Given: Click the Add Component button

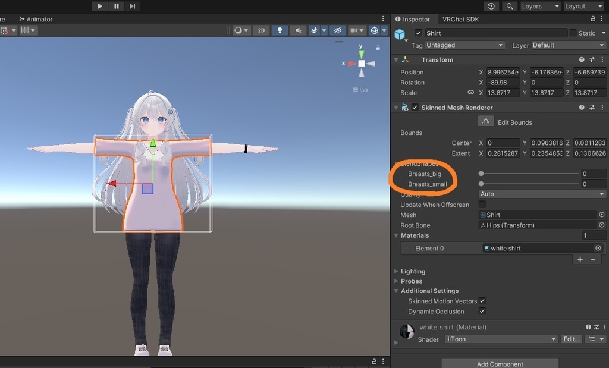Looking at the screenshot, I should tap(500, 364).
